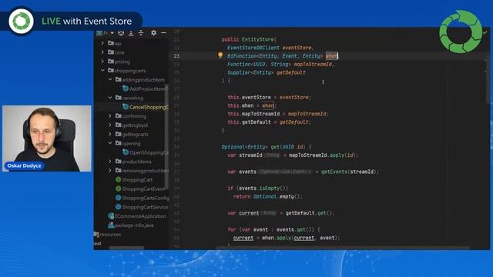Click the project tree vertical scrollbar
The width and height of the screenshot is (493, 277).
[166, 137]
